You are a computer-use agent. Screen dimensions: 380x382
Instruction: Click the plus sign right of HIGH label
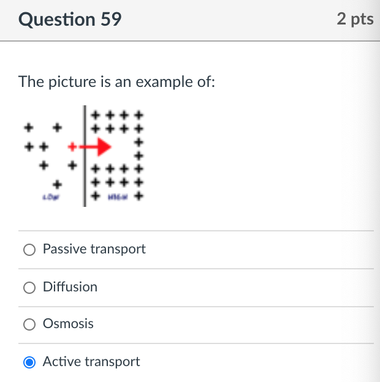tap(139, 197)
